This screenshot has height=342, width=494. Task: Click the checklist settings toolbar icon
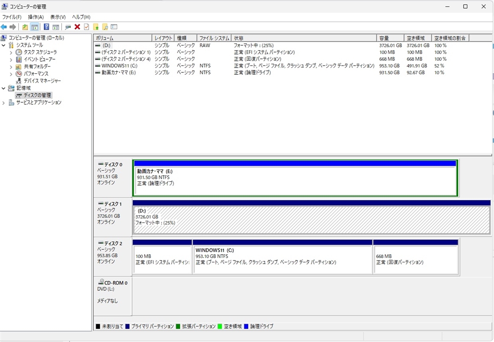(x=114, y=27)
